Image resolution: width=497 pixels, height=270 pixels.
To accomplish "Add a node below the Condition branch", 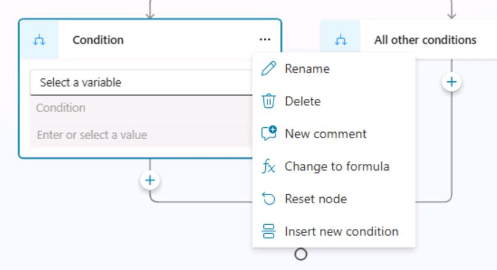I will [x=150, y=180].
